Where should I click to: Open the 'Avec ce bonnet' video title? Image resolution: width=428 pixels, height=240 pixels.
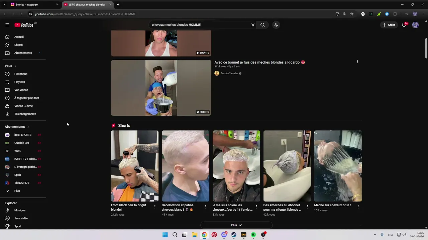259,62
